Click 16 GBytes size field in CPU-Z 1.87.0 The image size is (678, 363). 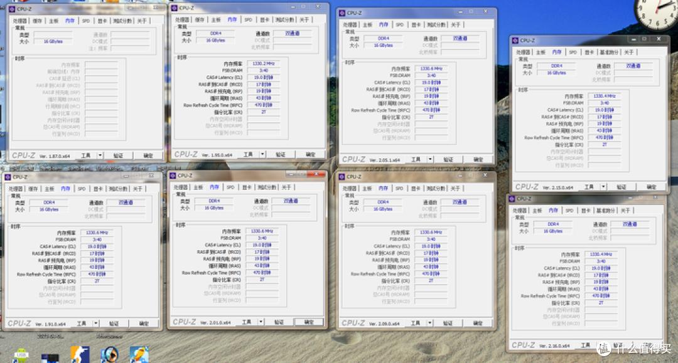[x=53, y=42]
